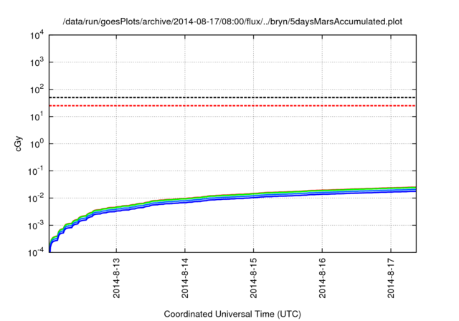
Task: Click the 10^-4 y-axis tick label
Action: 36,252
